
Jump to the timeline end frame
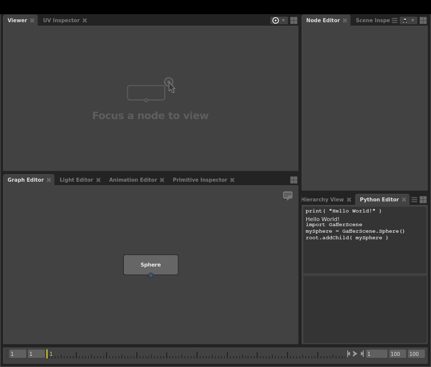pos(362,354)
